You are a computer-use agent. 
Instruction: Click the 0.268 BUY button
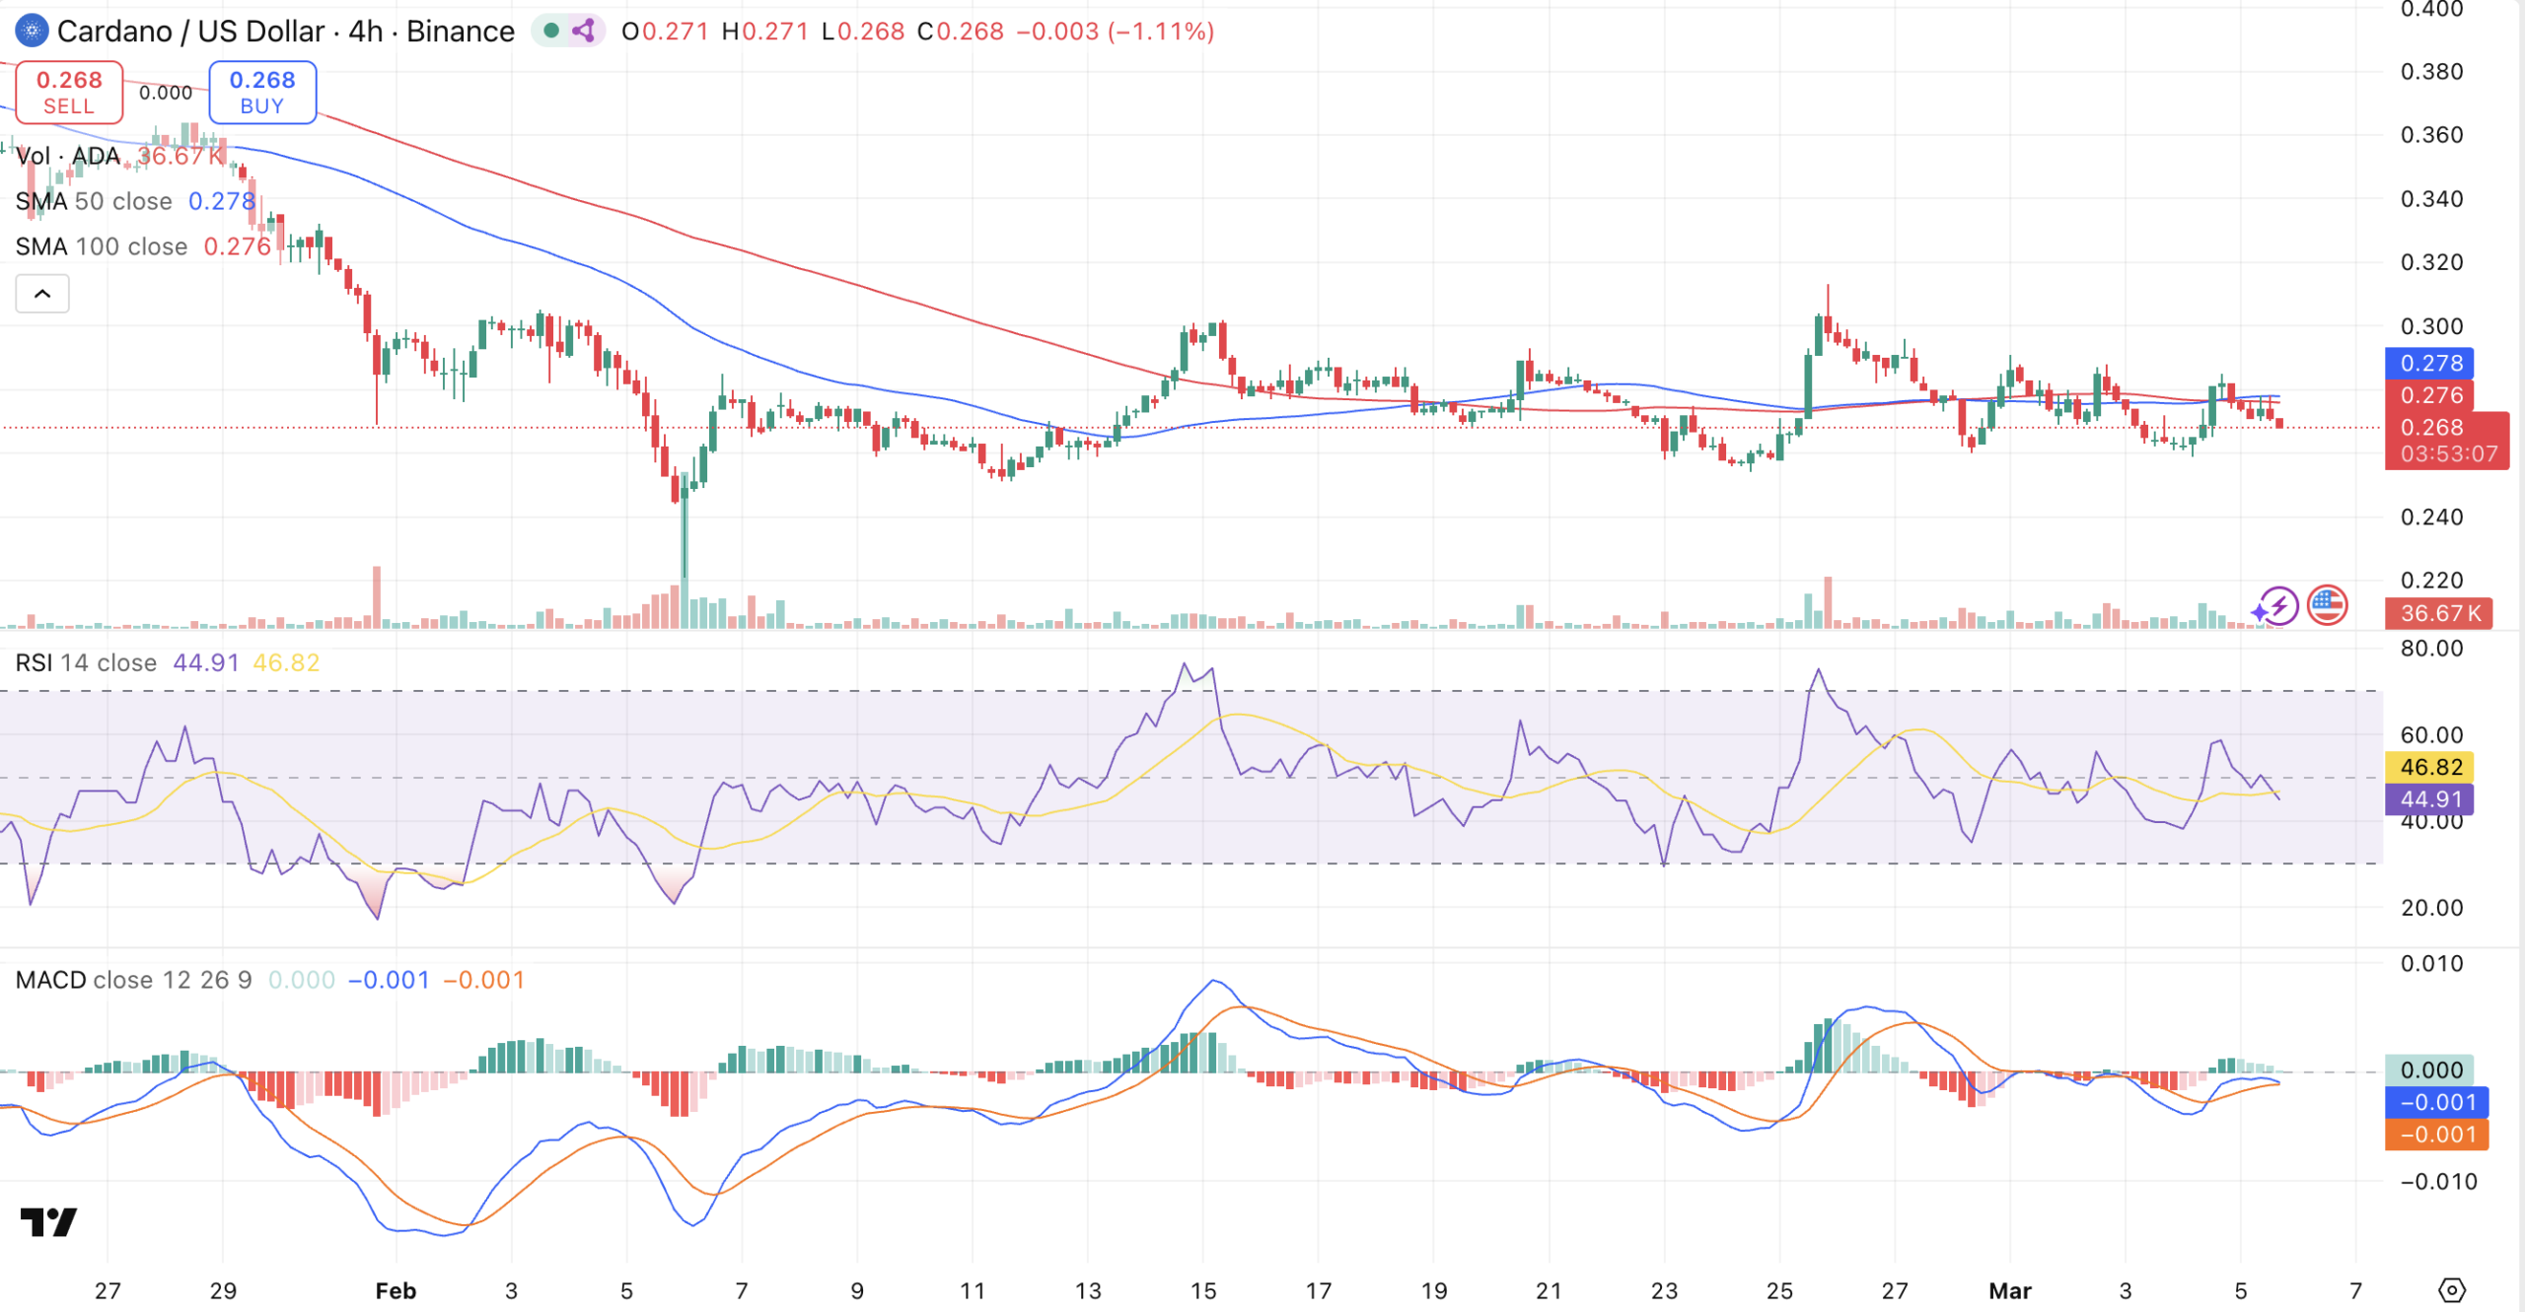pos(262,92)
